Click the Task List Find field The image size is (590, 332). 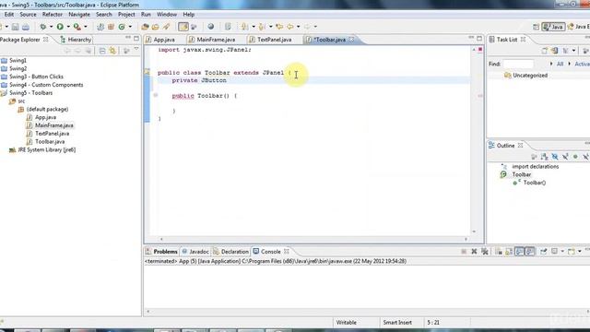point(518,64)
